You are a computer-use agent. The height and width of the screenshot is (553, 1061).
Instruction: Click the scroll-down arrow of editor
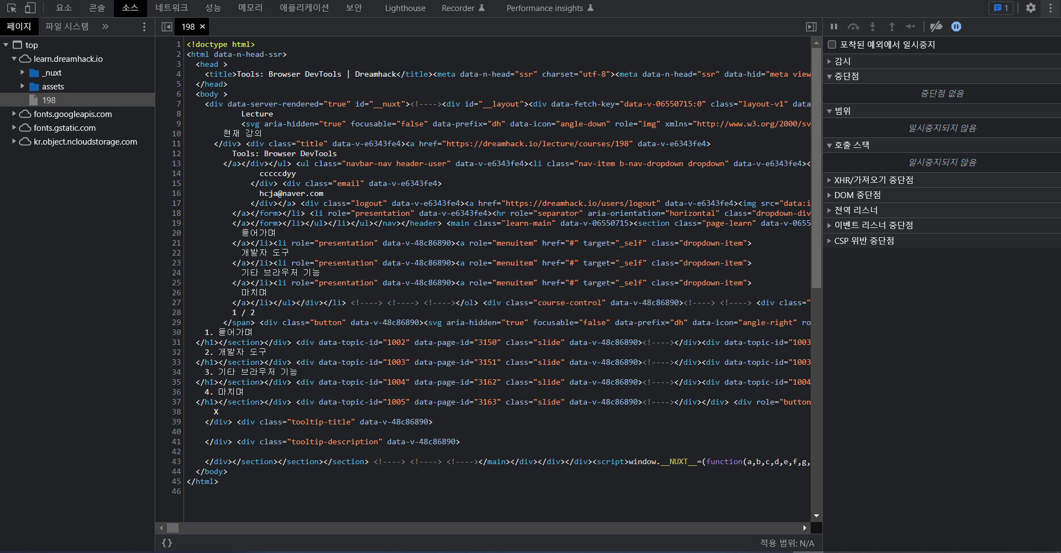816,516
